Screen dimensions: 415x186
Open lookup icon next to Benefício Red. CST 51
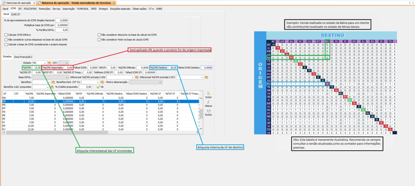102,82
